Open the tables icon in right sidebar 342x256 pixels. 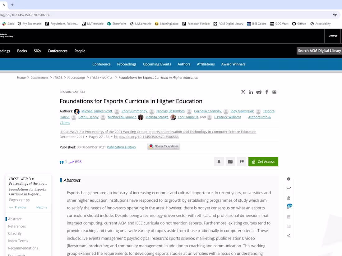point(289,226)
